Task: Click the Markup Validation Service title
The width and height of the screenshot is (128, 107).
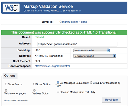Action: click(x=48, y=6)
